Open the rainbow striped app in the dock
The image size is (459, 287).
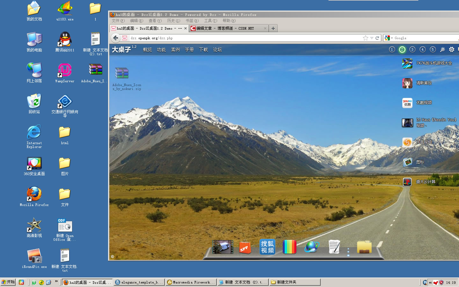[x=289, y=247]
